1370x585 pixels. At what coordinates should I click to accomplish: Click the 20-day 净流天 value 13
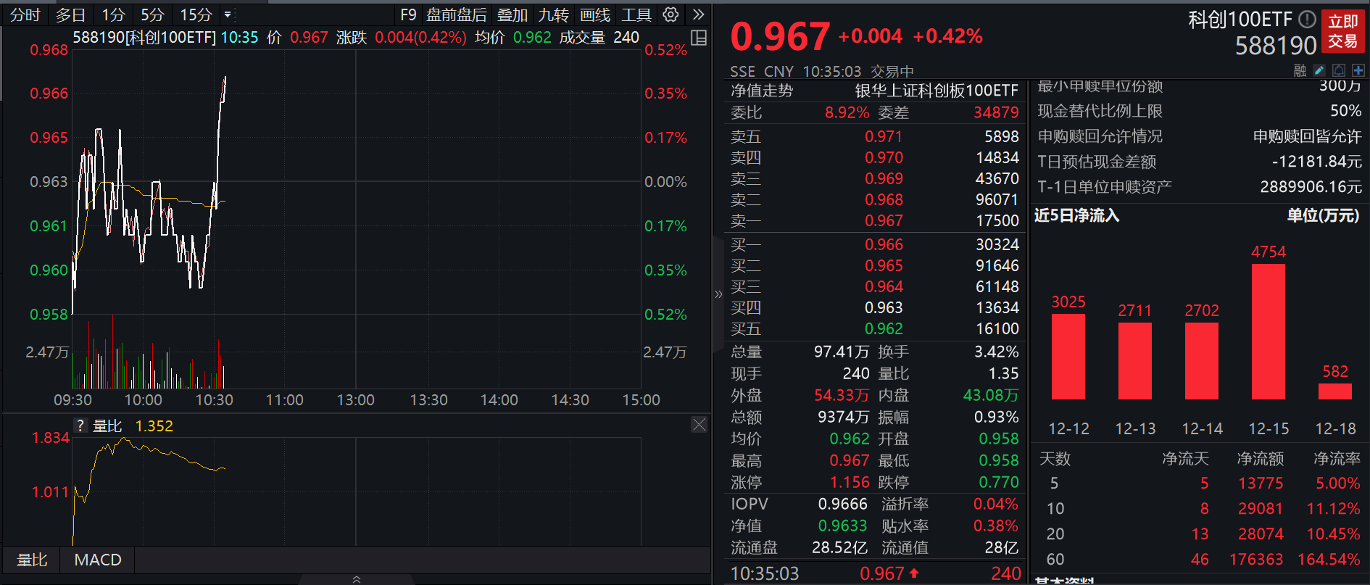[x=1200, y=534]
